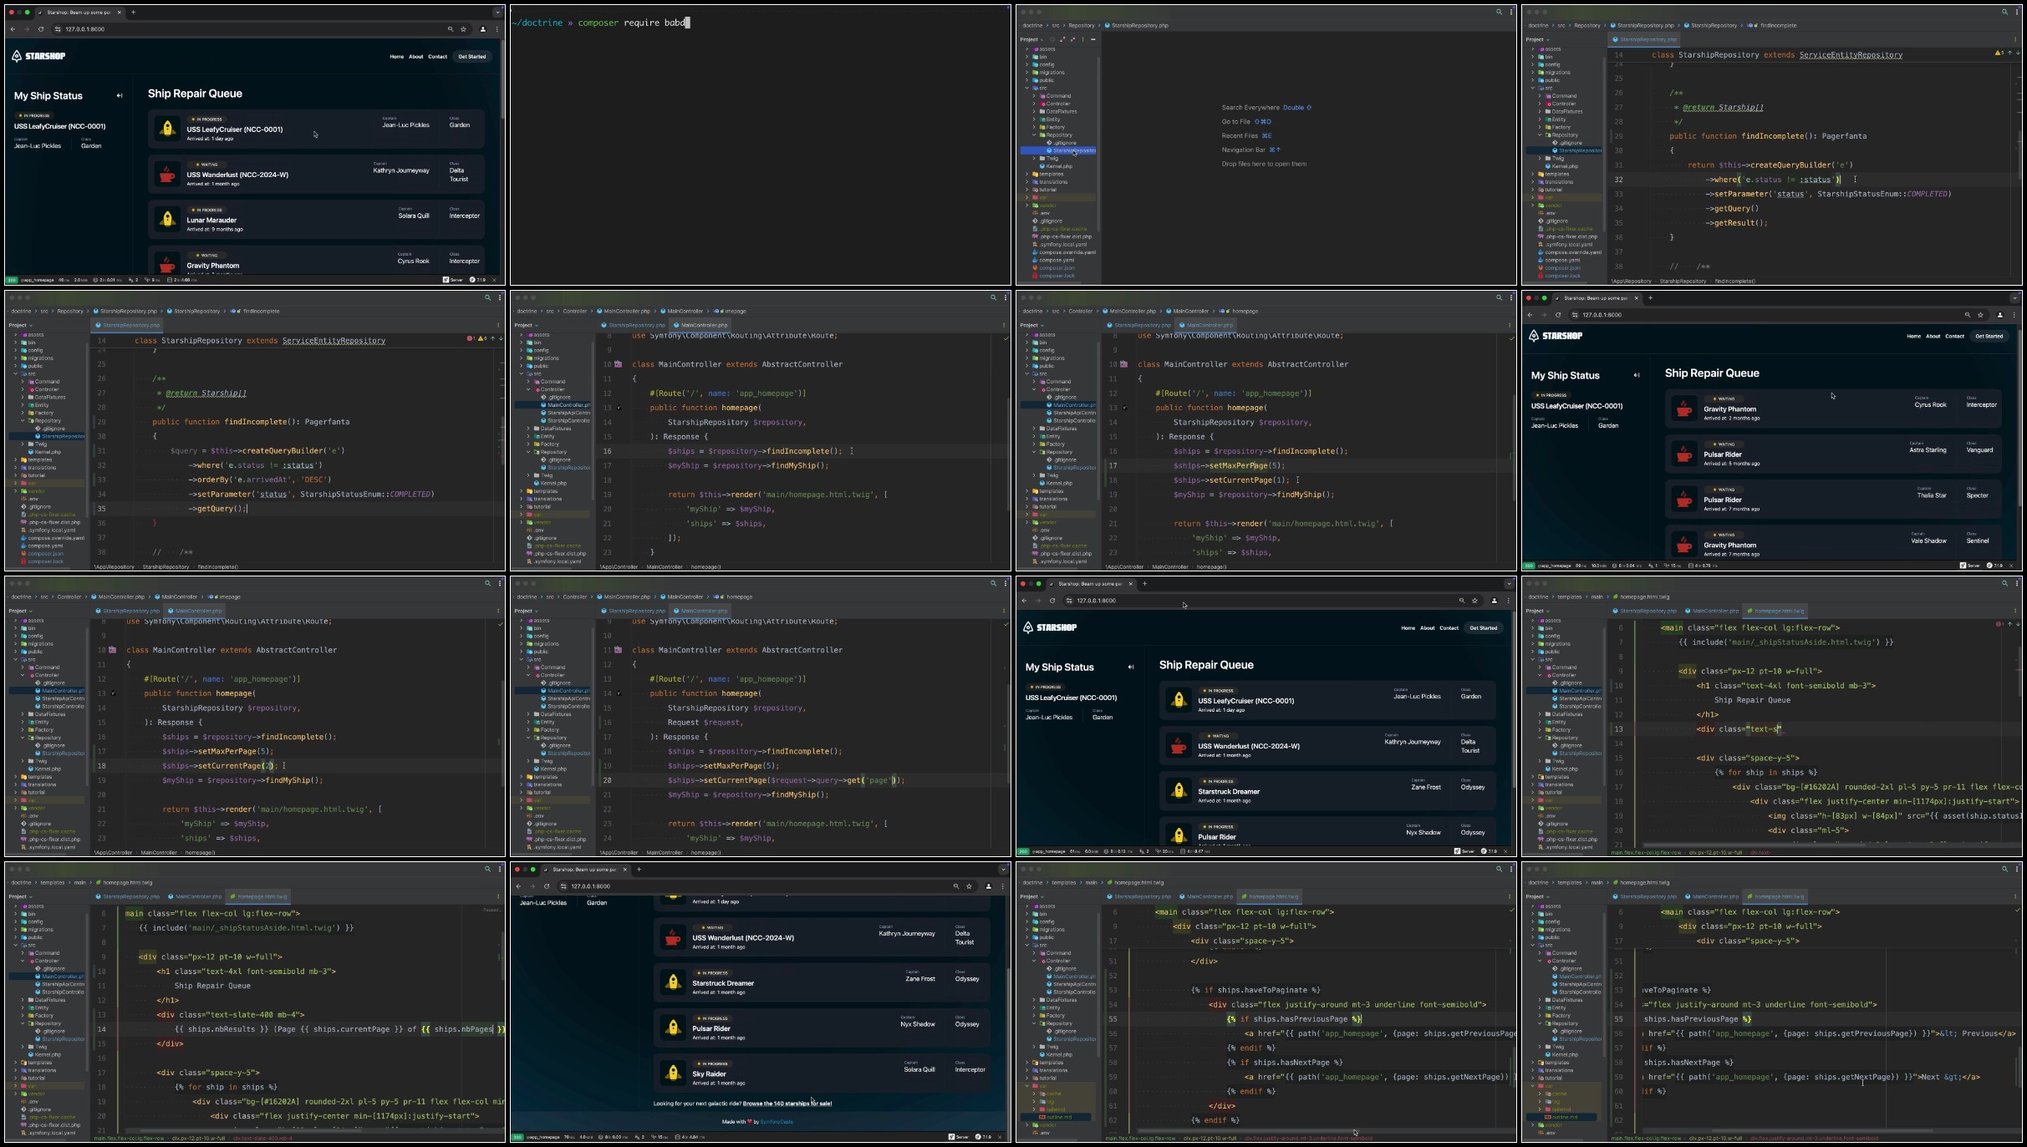Click Expand All icon in Project panel toolbar
Screen dimensions: 2027x1147
point(1062,39)
